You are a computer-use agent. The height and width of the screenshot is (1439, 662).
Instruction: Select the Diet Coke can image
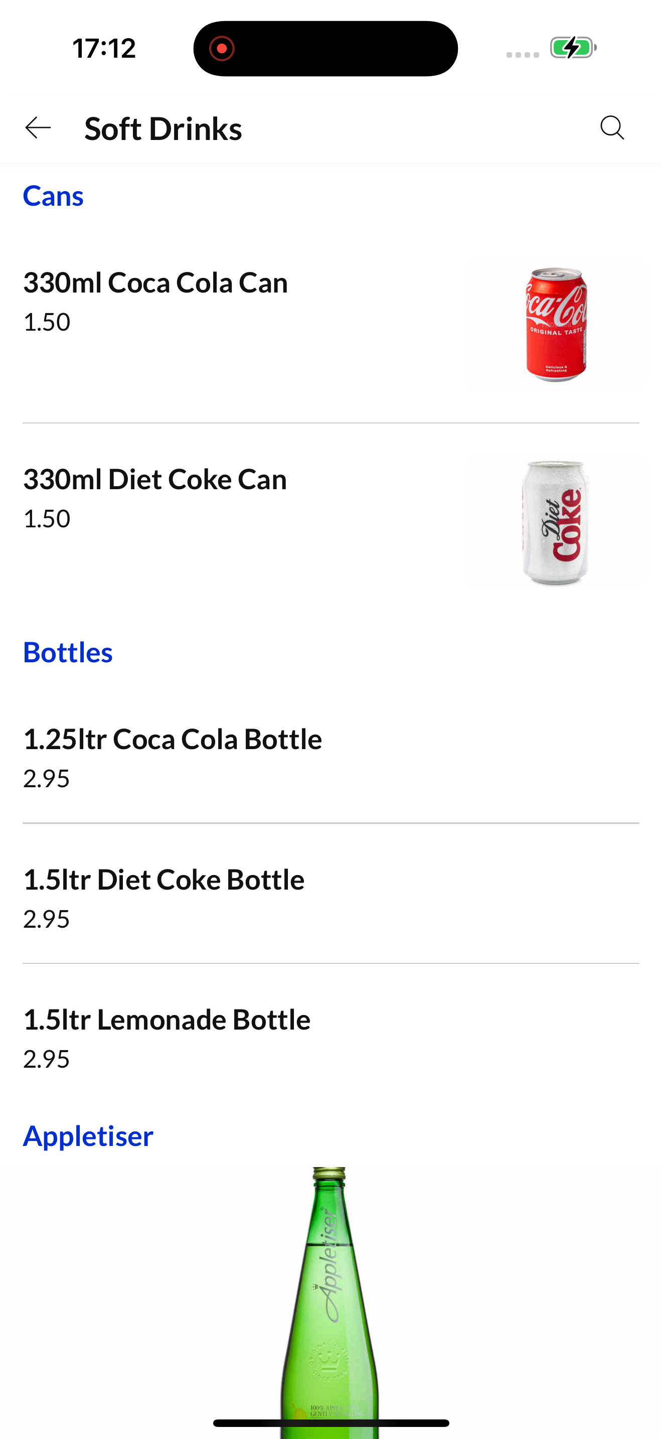click(557, 522)
